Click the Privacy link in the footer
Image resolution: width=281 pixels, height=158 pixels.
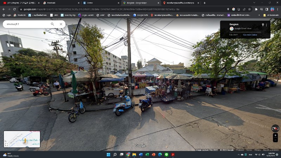257,150
